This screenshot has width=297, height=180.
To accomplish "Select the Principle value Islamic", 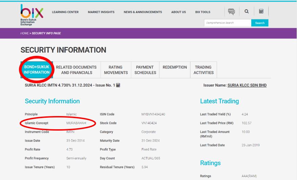I will pyautogui.click(x=71, y=114).
